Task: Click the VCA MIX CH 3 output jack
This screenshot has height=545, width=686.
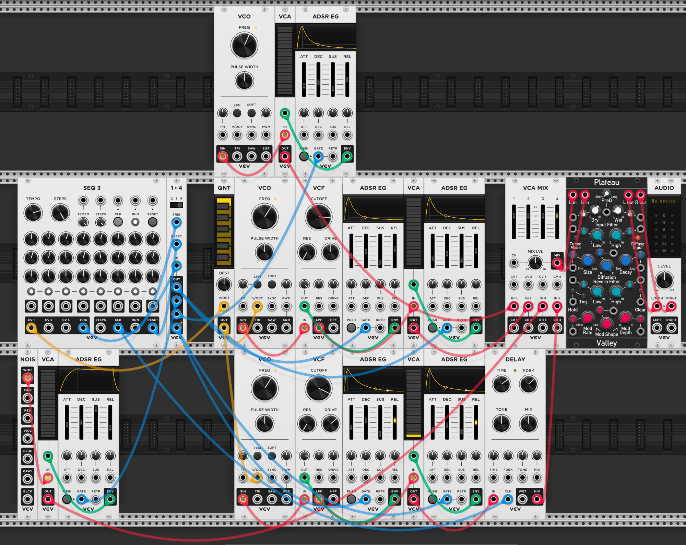Action: pyautogui.click(x=543, y=328)
